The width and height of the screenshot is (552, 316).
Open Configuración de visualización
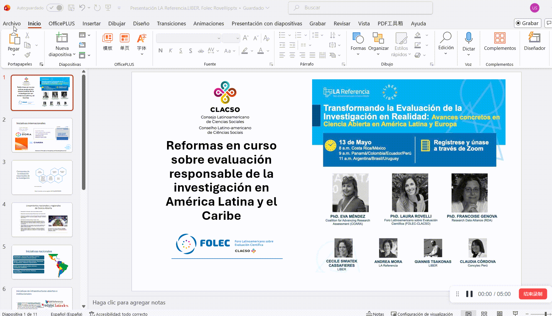422,314
